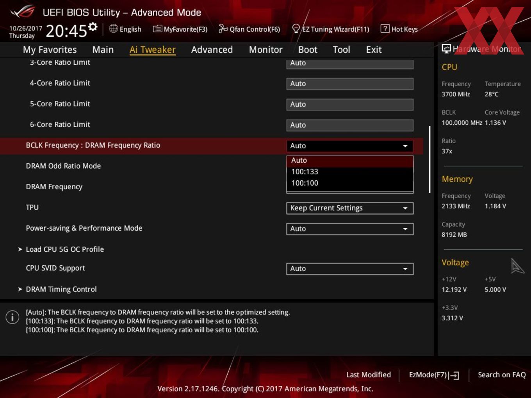Click the 4-Core Ratio Limit field
This screenshot has height=398, width=531.
tap(350, 84)
